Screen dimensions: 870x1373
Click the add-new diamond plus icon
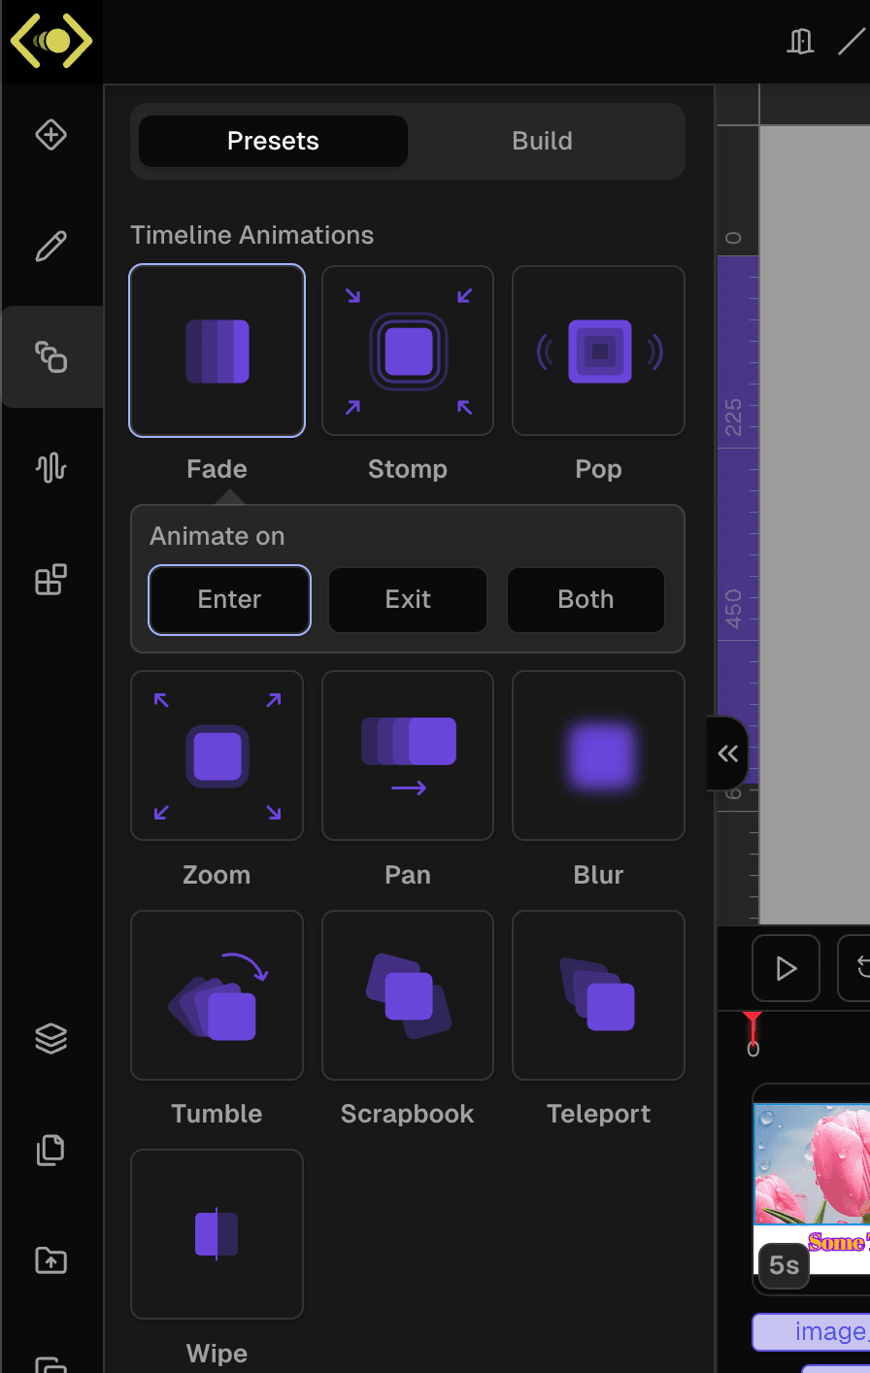(x=50, y=135)
